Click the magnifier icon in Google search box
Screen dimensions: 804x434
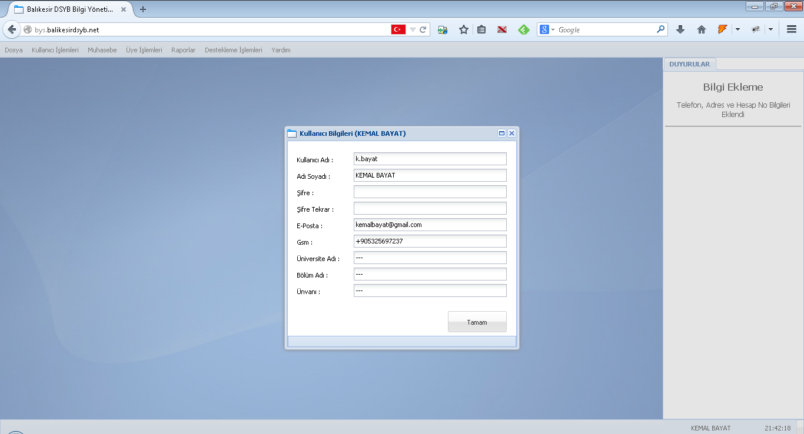pyautogui.click(x=660, y=29)
